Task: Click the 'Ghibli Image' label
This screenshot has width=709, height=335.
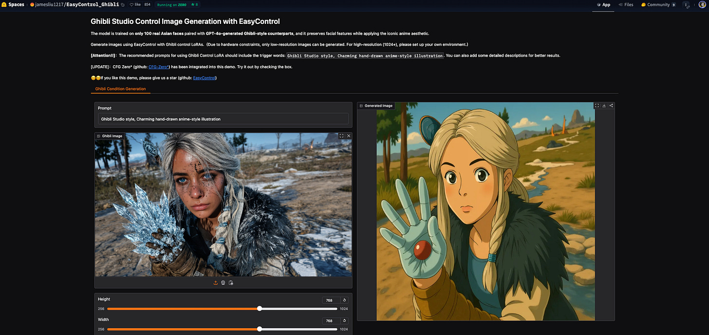Action: [109, 136]
